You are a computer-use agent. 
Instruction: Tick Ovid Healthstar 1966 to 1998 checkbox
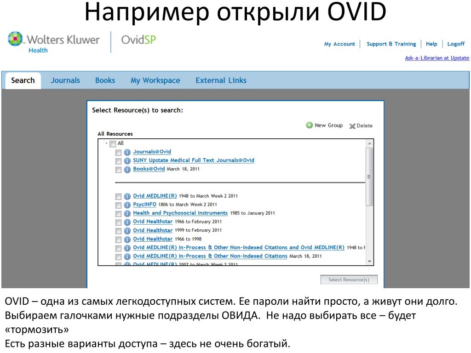click(x=118, y=239)
